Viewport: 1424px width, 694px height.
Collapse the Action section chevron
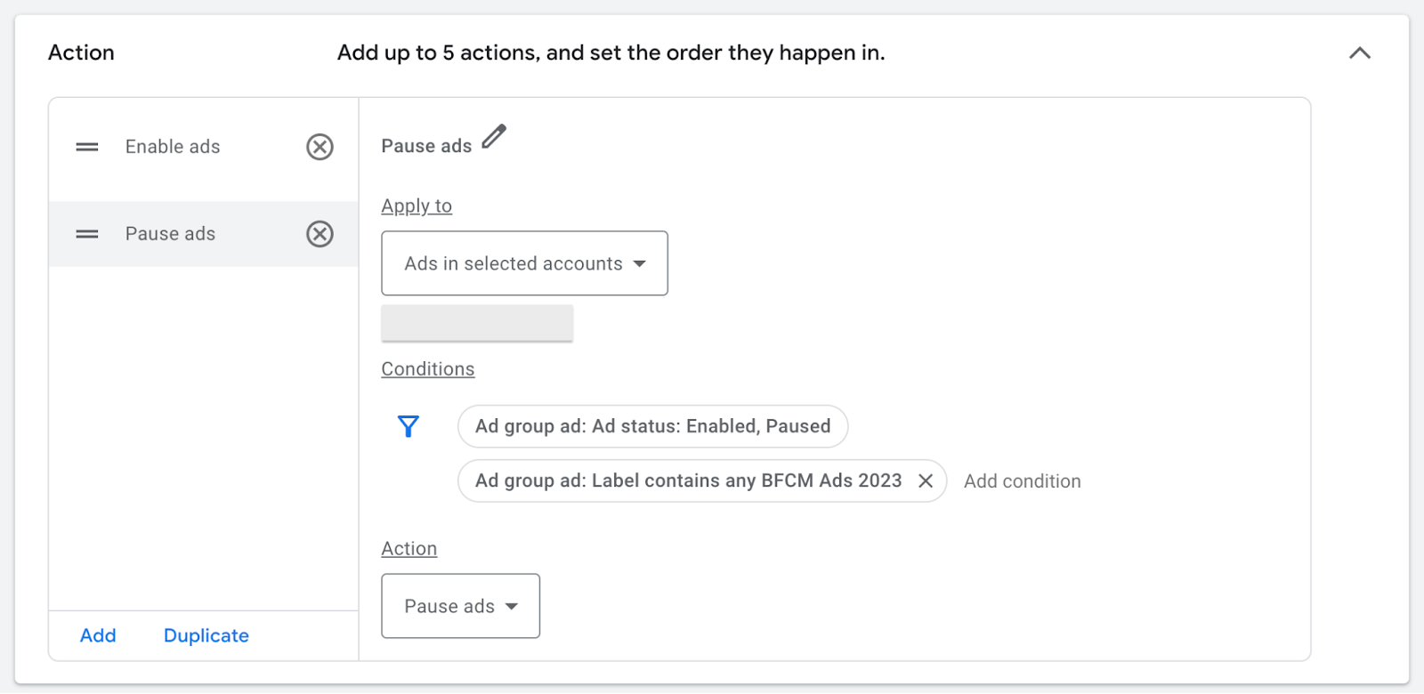click(x=1359, y=53)
